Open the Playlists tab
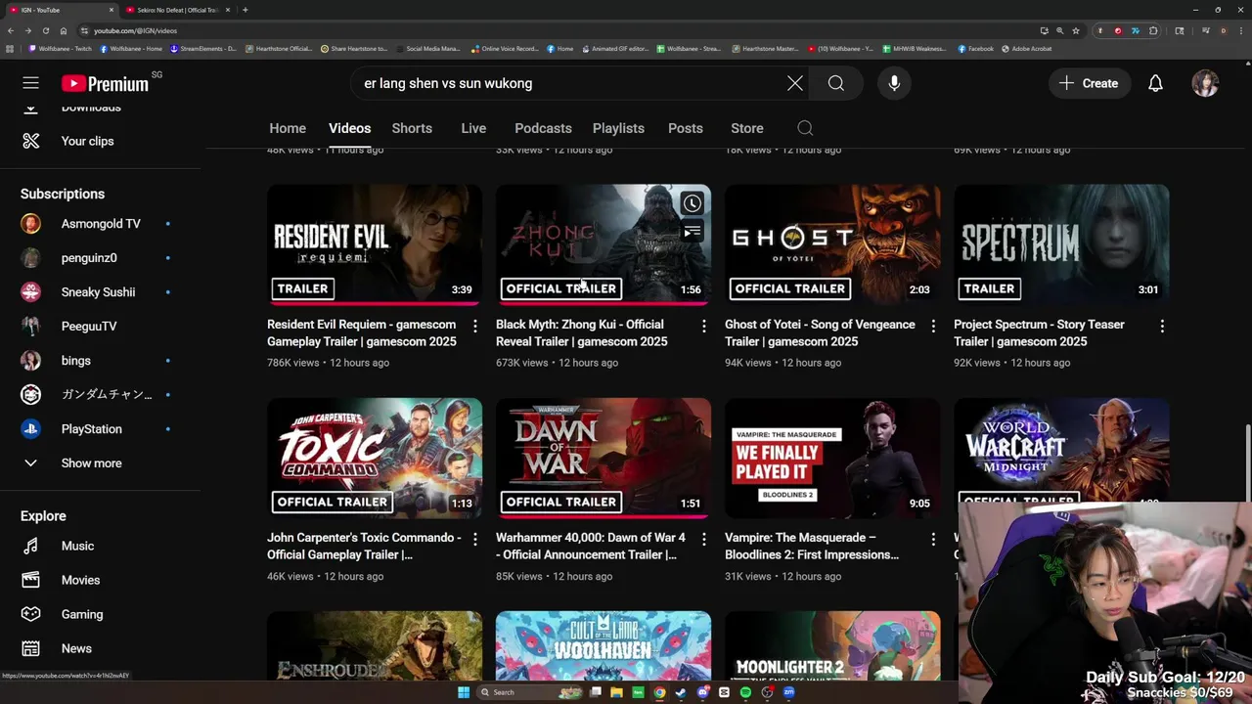1252x704 pixels. point(618,128)
